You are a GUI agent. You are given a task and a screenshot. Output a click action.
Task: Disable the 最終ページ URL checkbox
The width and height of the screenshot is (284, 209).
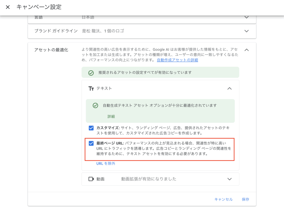(92, 144)
